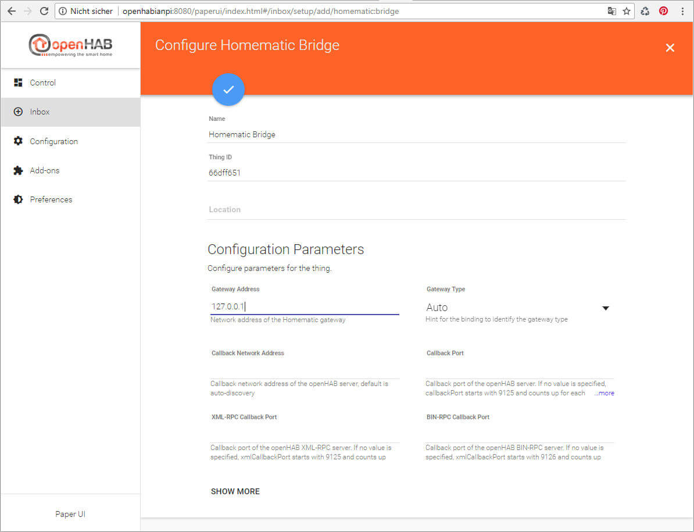Click the Preferences brightness icon
694x532 pixels.
click(x=18, y=199)
